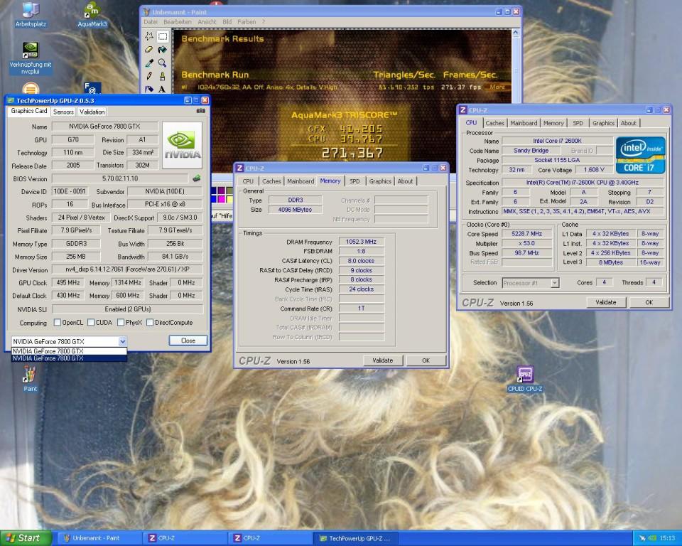Click OK in the CPU-Z Memory window
The height and width of the screenshot is (546, 682).
[x=426, y=360]
